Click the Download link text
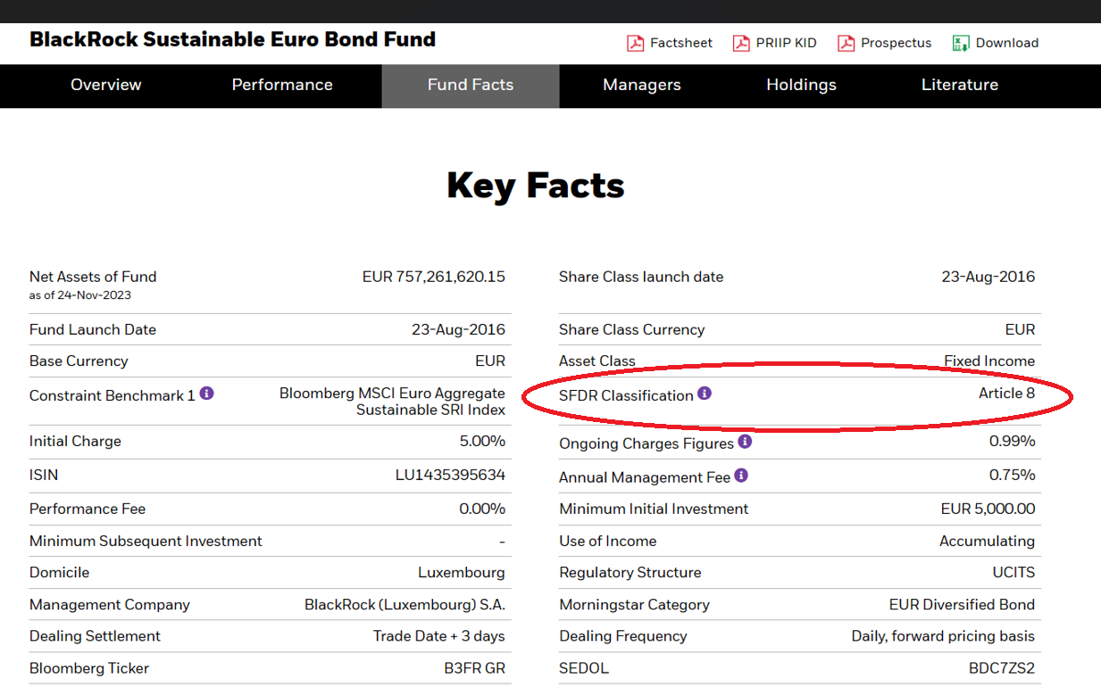The height and width of the screenshot is (688, 1101). point(1007,43)
